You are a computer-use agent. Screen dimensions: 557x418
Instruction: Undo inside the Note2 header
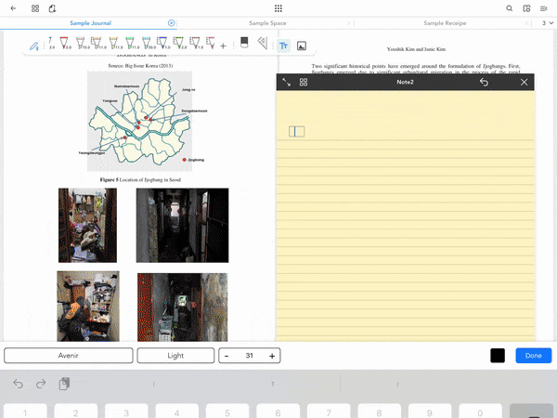click(x=484, y=82)
